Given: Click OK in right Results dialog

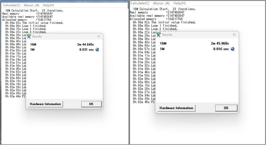Looking at the screenshot, I should tap(226, 108).
